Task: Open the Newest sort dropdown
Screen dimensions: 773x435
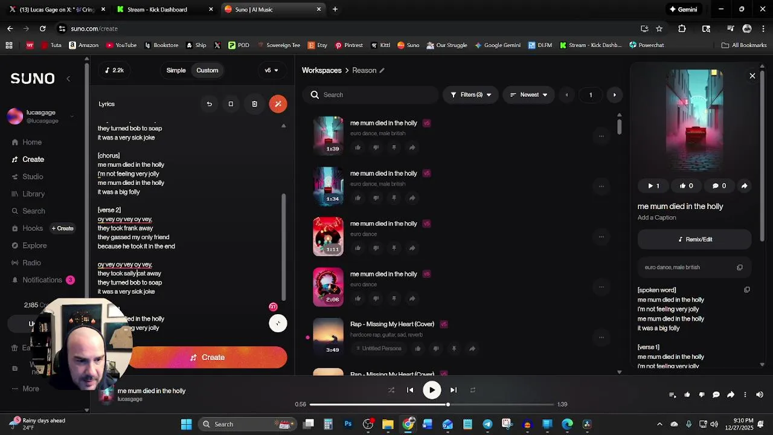Action: (x=528, y=95)
